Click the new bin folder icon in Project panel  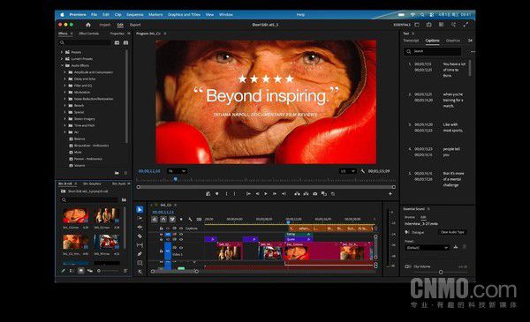point(124,199)
